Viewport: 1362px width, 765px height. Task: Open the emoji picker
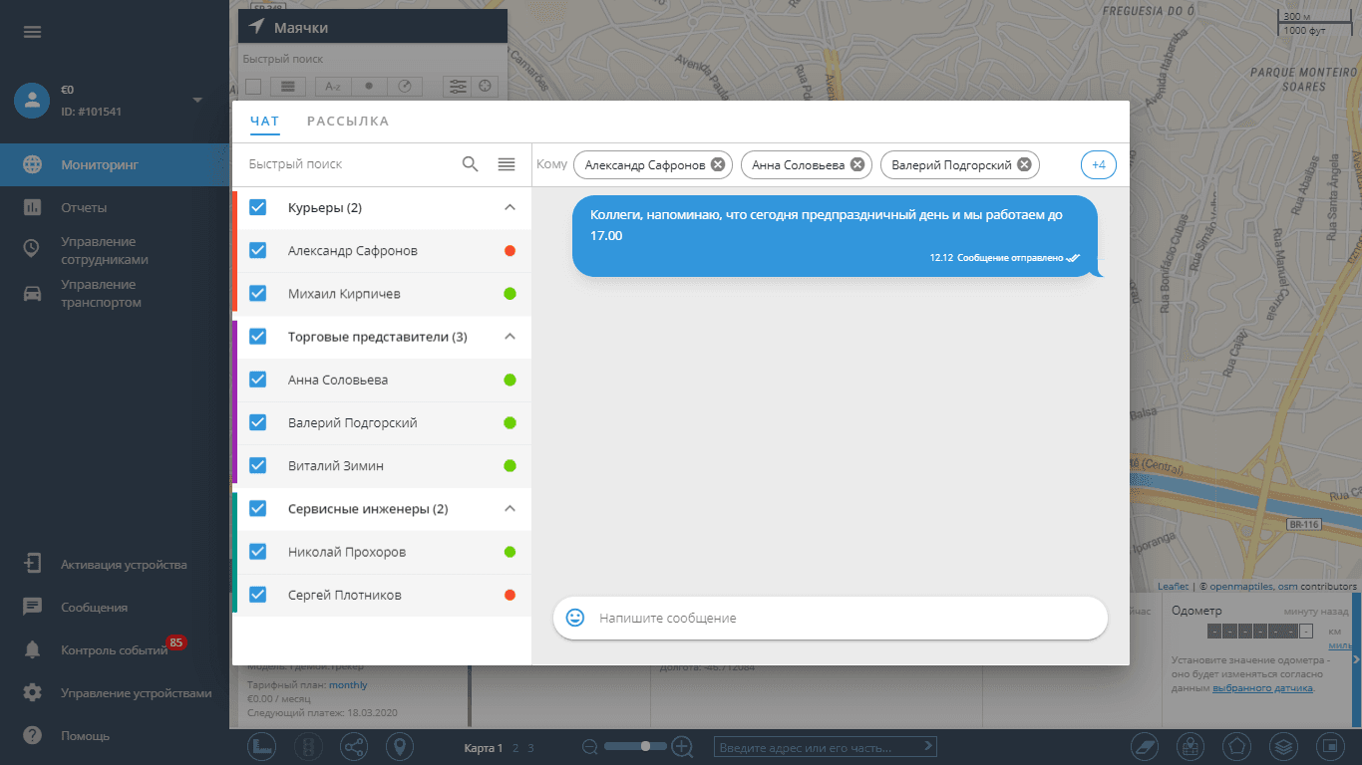pyautogui.click(x=575, y=618)
